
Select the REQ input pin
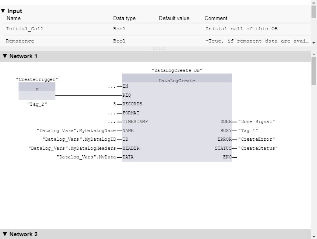coord(126,95)
